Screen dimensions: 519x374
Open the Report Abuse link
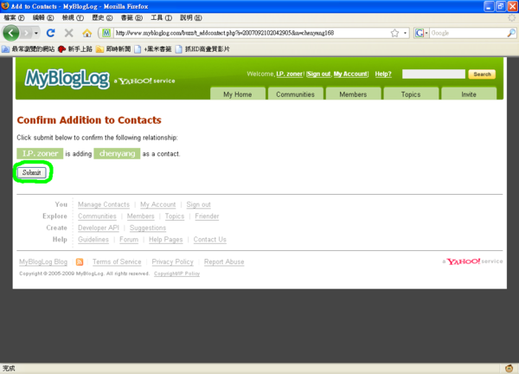point(224,261)
